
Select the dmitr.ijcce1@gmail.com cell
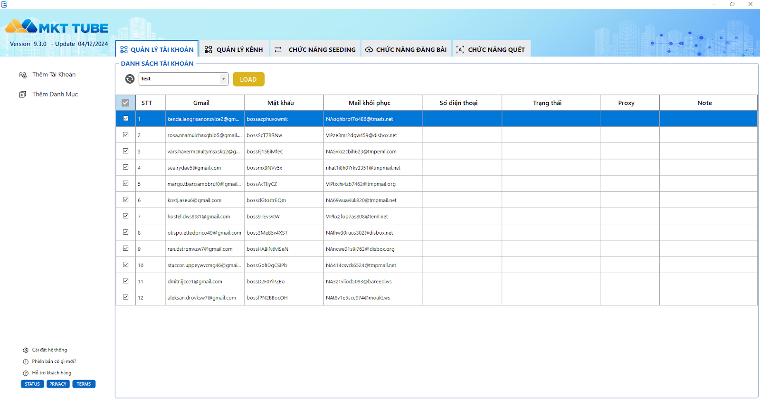pos(205,281)
